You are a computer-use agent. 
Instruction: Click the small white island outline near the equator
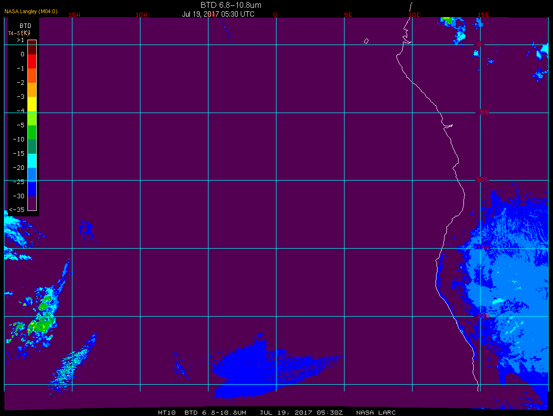point(367,41)
